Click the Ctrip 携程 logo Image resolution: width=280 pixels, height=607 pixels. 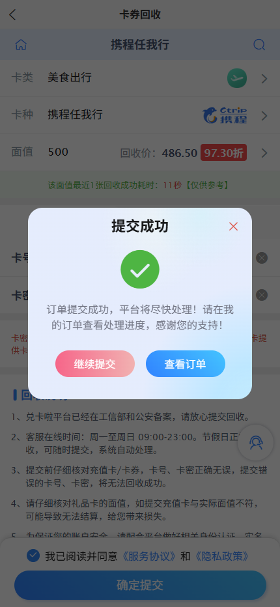(x=225, y=115)
